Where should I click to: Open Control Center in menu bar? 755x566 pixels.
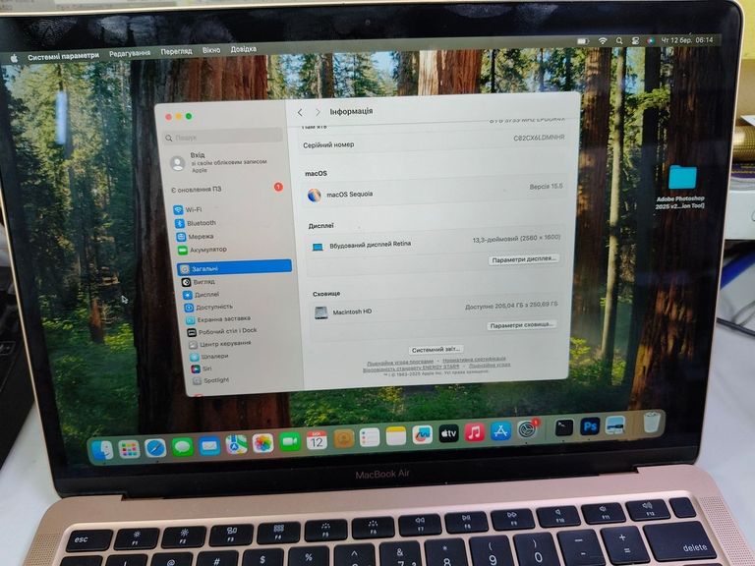(635, 41)
